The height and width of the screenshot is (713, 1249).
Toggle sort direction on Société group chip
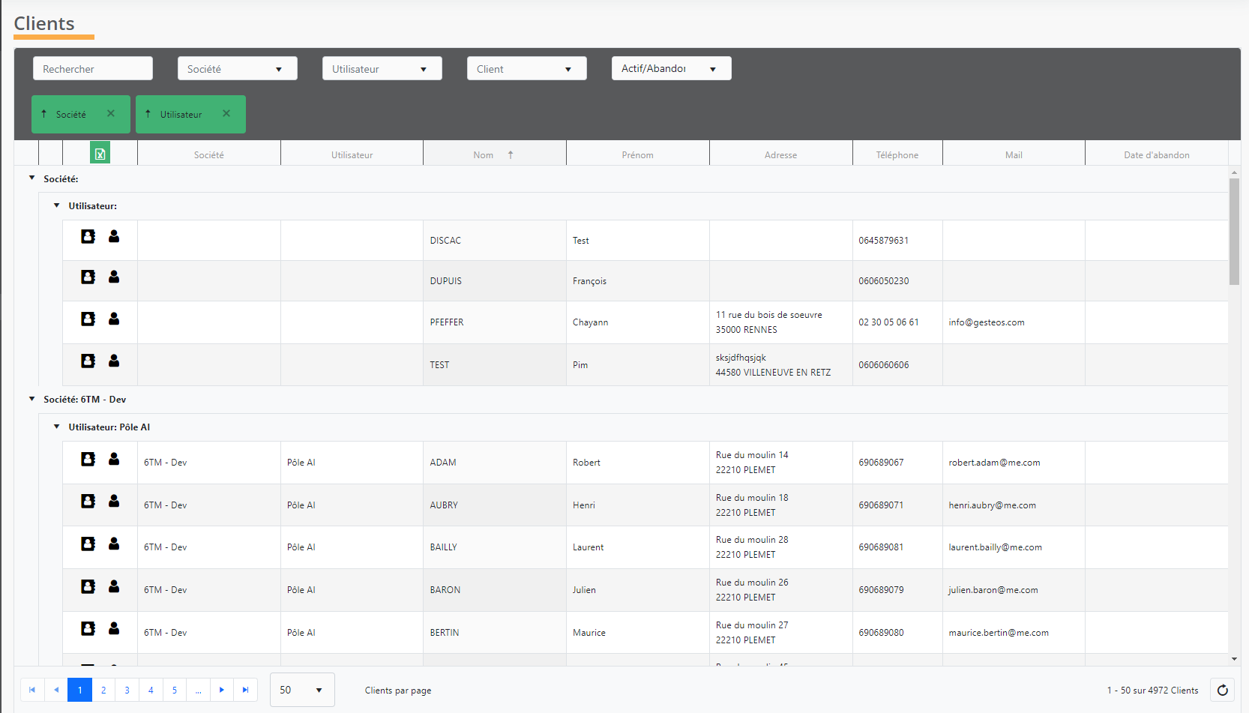point(44,114)
